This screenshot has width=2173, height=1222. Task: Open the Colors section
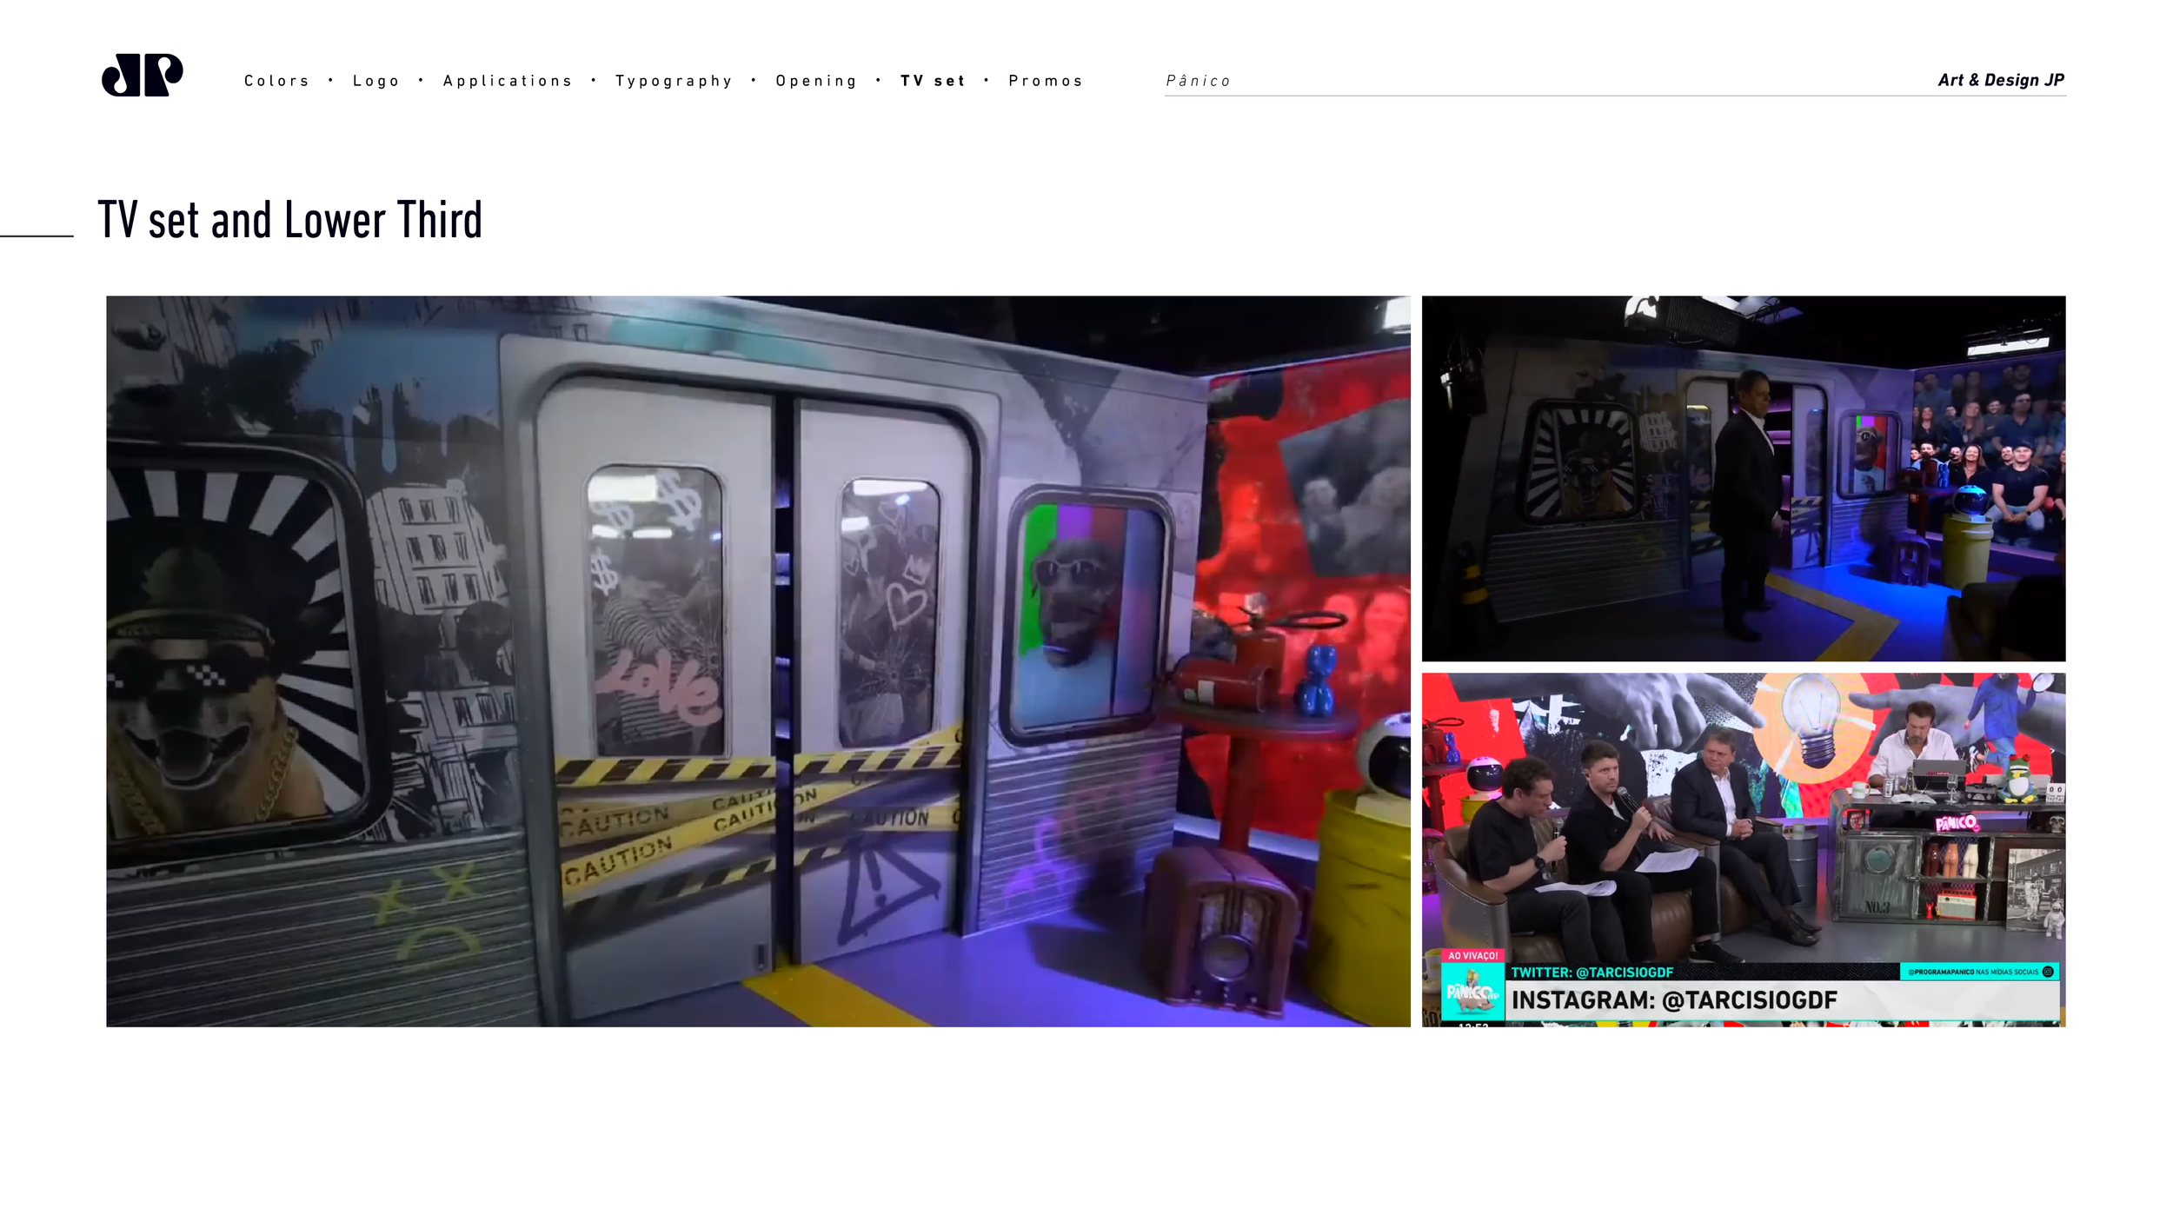pyautogui.click(x=276, y=81)
